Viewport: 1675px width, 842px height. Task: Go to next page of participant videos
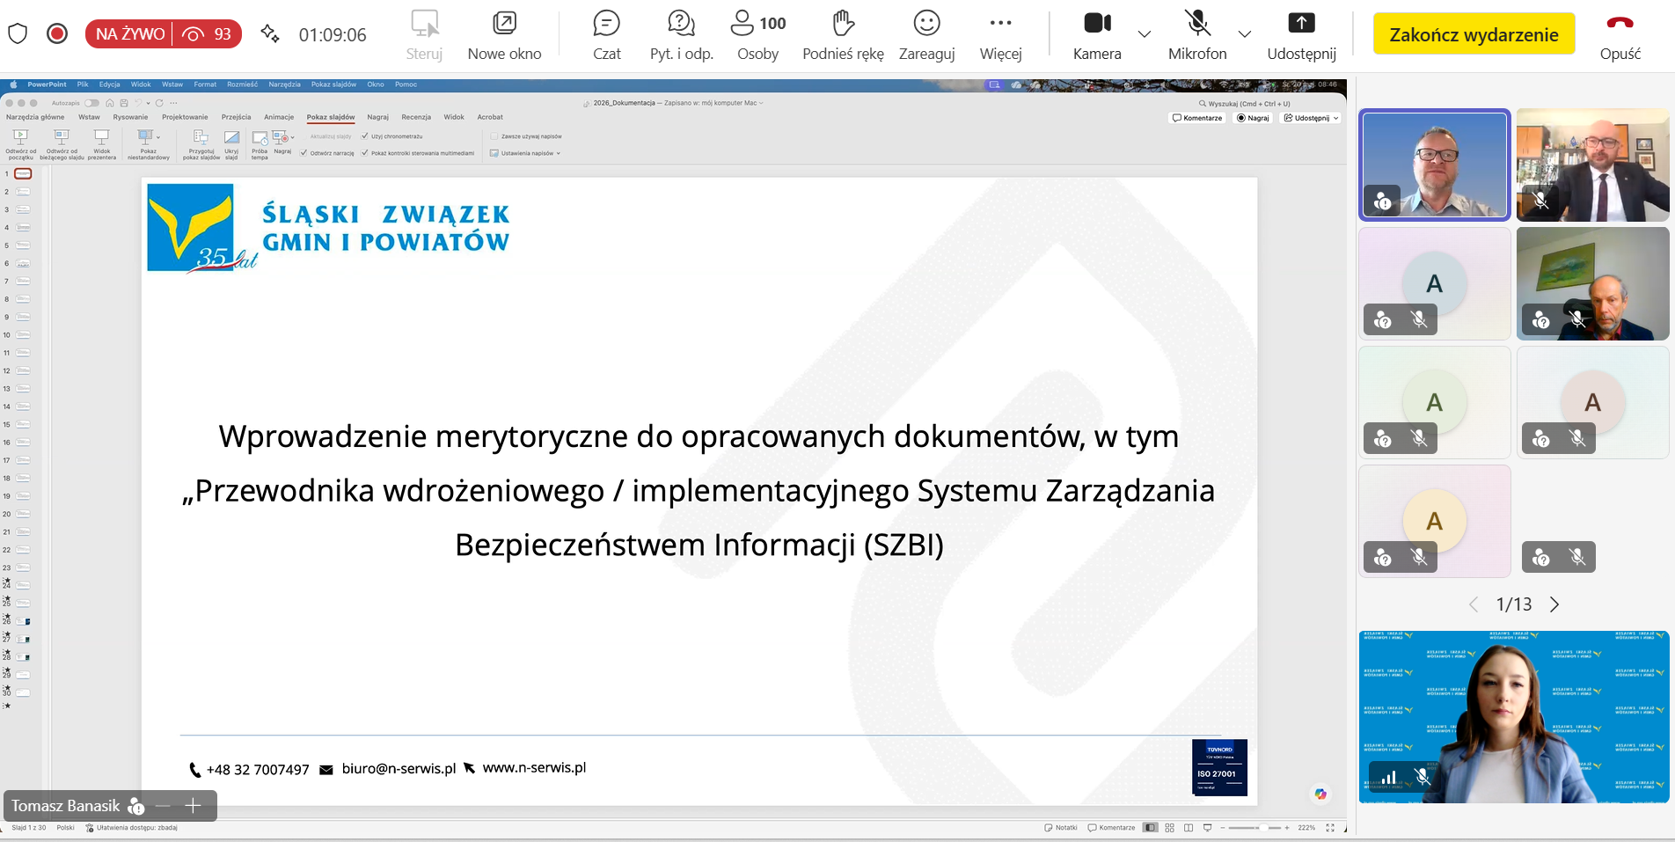pos(1554,604)
